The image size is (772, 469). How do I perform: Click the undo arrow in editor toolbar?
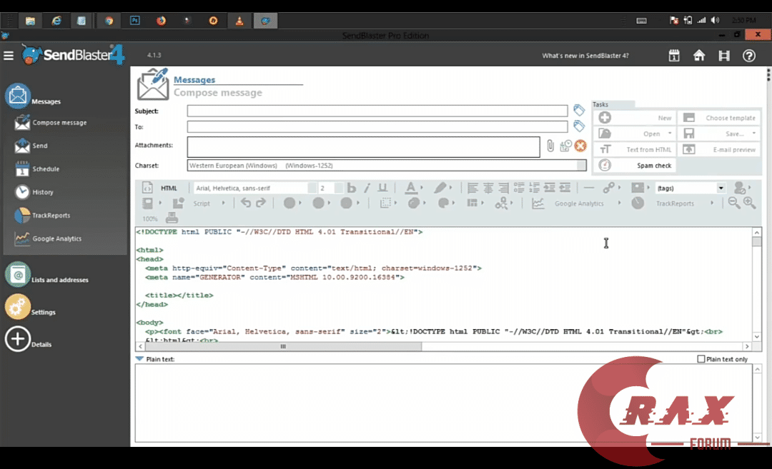coord(246,203)
